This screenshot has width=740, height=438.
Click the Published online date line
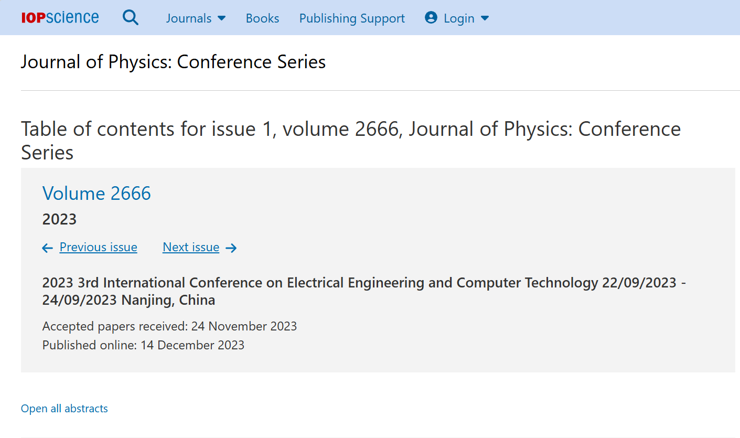coord(143,345)
